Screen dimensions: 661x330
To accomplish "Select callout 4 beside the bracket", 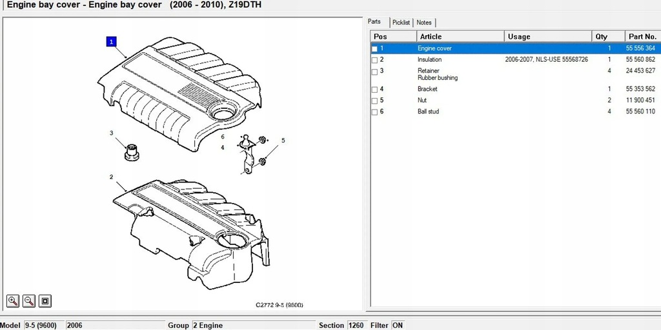I will click(x=223, y=148).
